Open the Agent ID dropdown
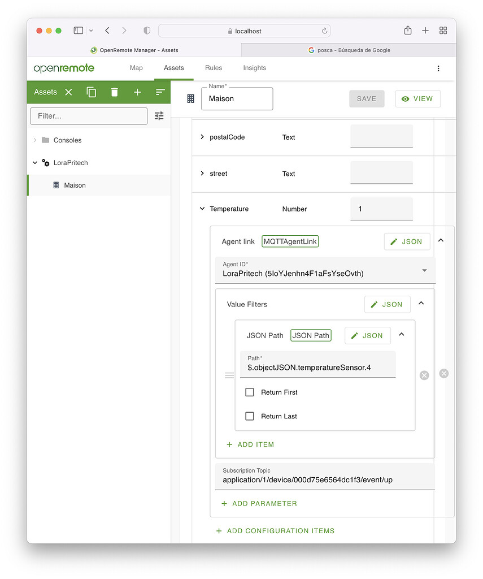The image size is (483, 579). coord(424,270)
